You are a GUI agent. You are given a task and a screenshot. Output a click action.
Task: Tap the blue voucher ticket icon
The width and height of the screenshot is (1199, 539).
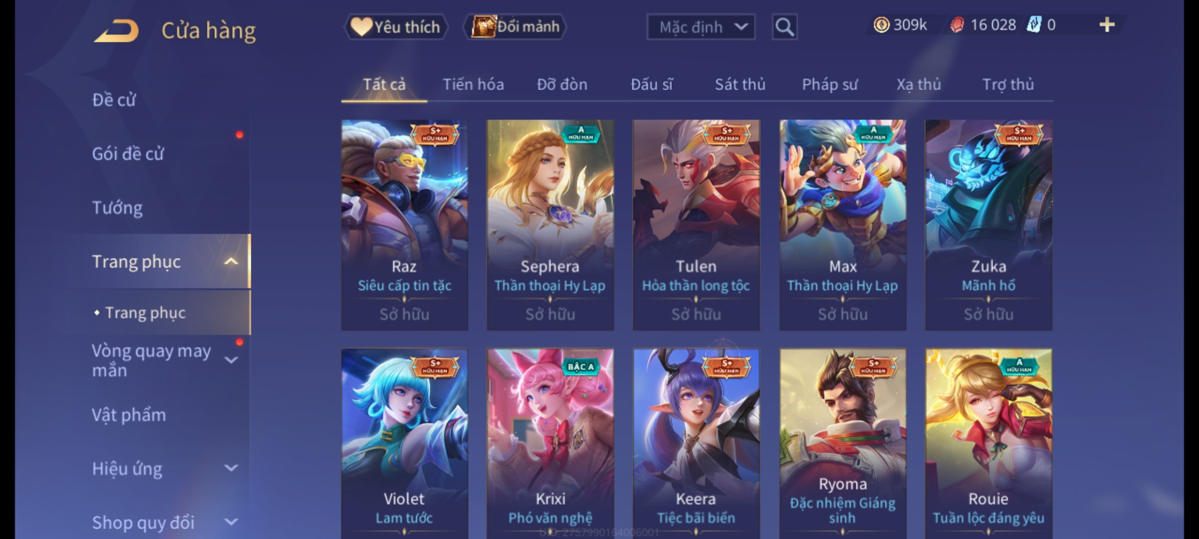(x=1034, y=25)
